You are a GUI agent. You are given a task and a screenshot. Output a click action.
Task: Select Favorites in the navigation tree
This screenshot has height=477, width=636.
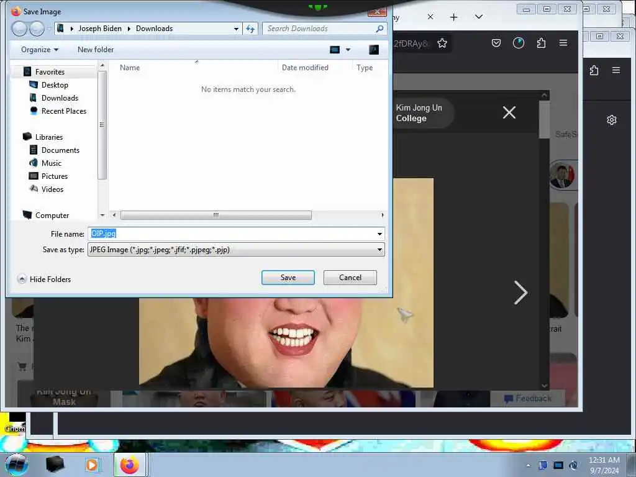tap(50, 72)
